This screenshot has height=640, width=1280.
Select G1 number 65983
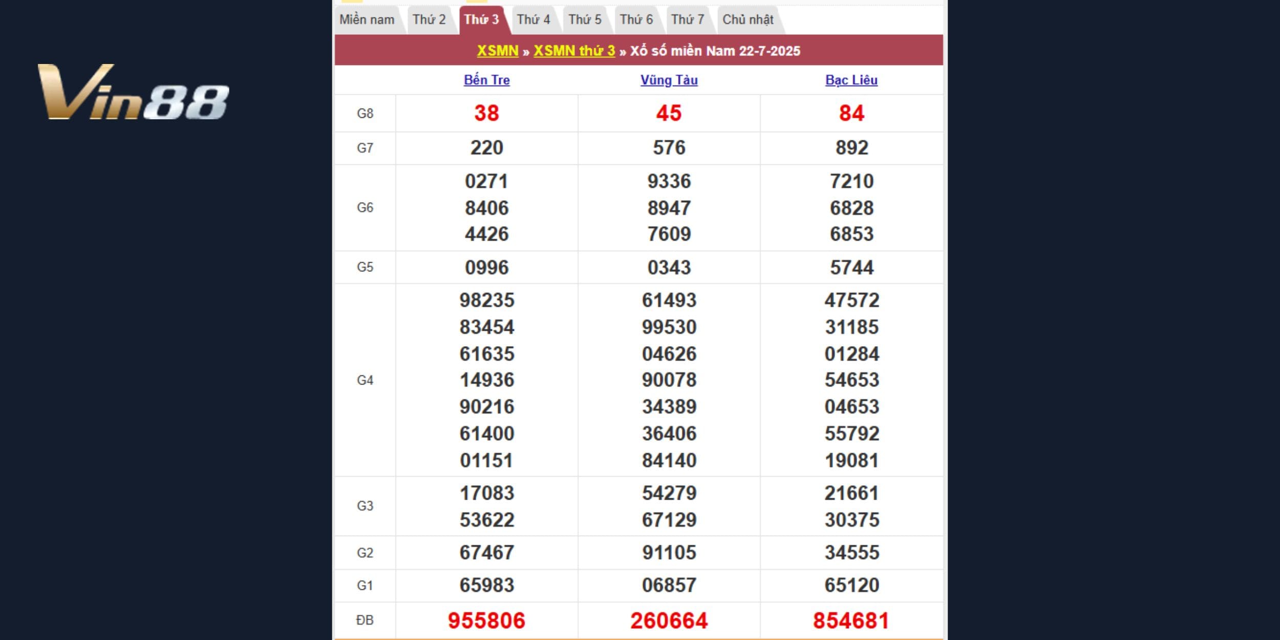(486, 585)
